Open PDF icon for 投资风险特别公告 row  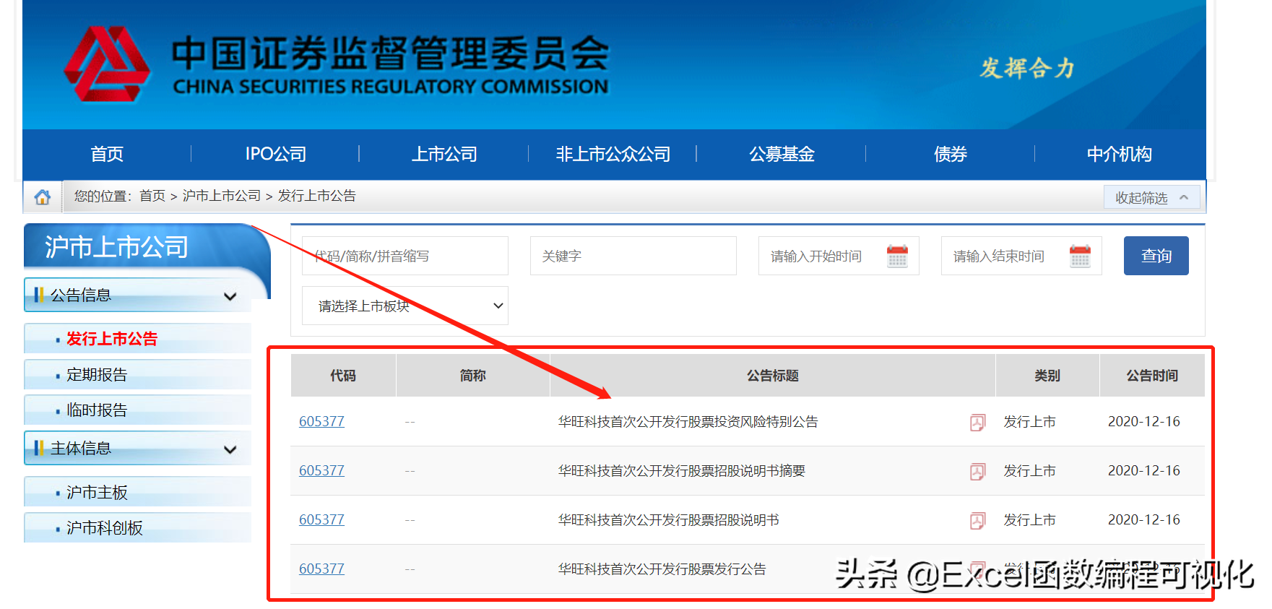[x=977, y=423]
